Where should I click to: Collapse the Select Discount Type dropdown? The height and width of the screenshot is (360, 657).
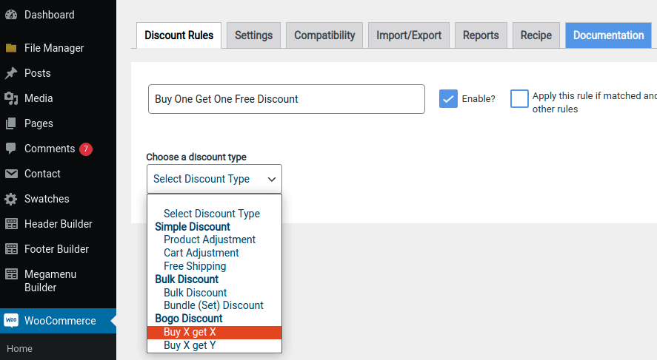tap(214, 179)
